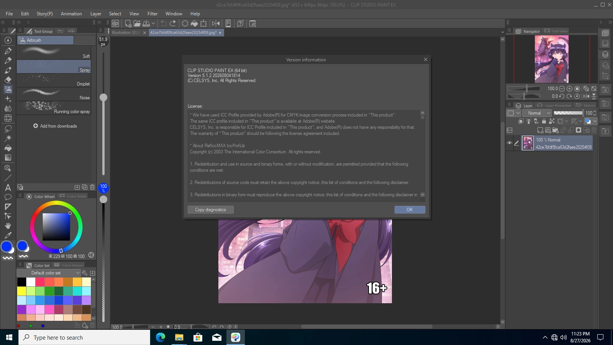Viewport: 613px width, 345px height.
Task: Open Clip Studio support help icon
Action: coord(240,23)
